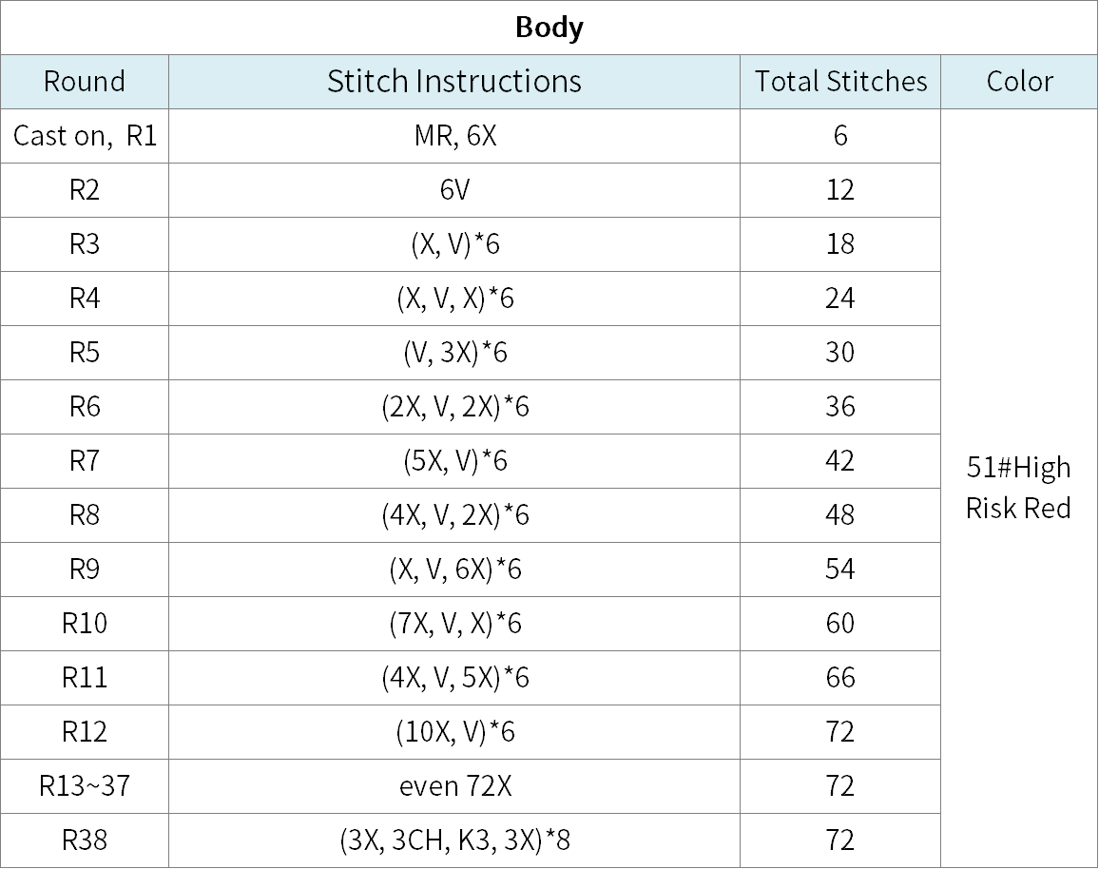Click the Total Stitches column header
Viewport: 1099px width, 869px height.
click(x=839, y=82)
